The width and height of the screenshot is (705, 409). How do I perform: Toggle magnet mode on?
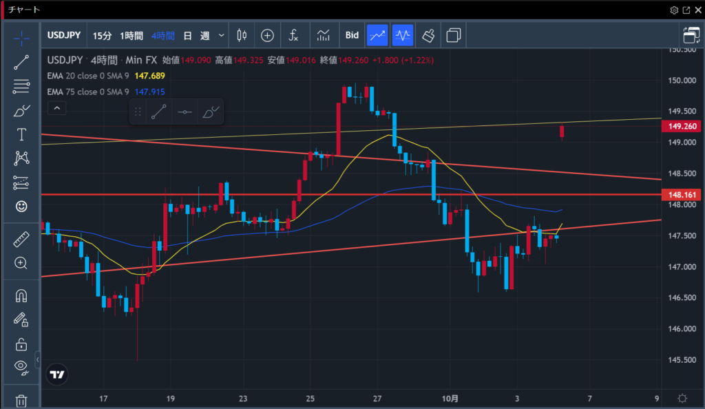21,295
